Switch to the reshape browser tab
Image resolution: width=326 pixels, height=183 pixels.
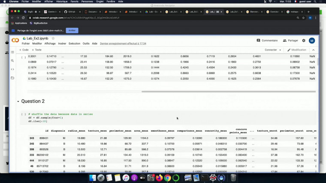(x=294, y=12)
